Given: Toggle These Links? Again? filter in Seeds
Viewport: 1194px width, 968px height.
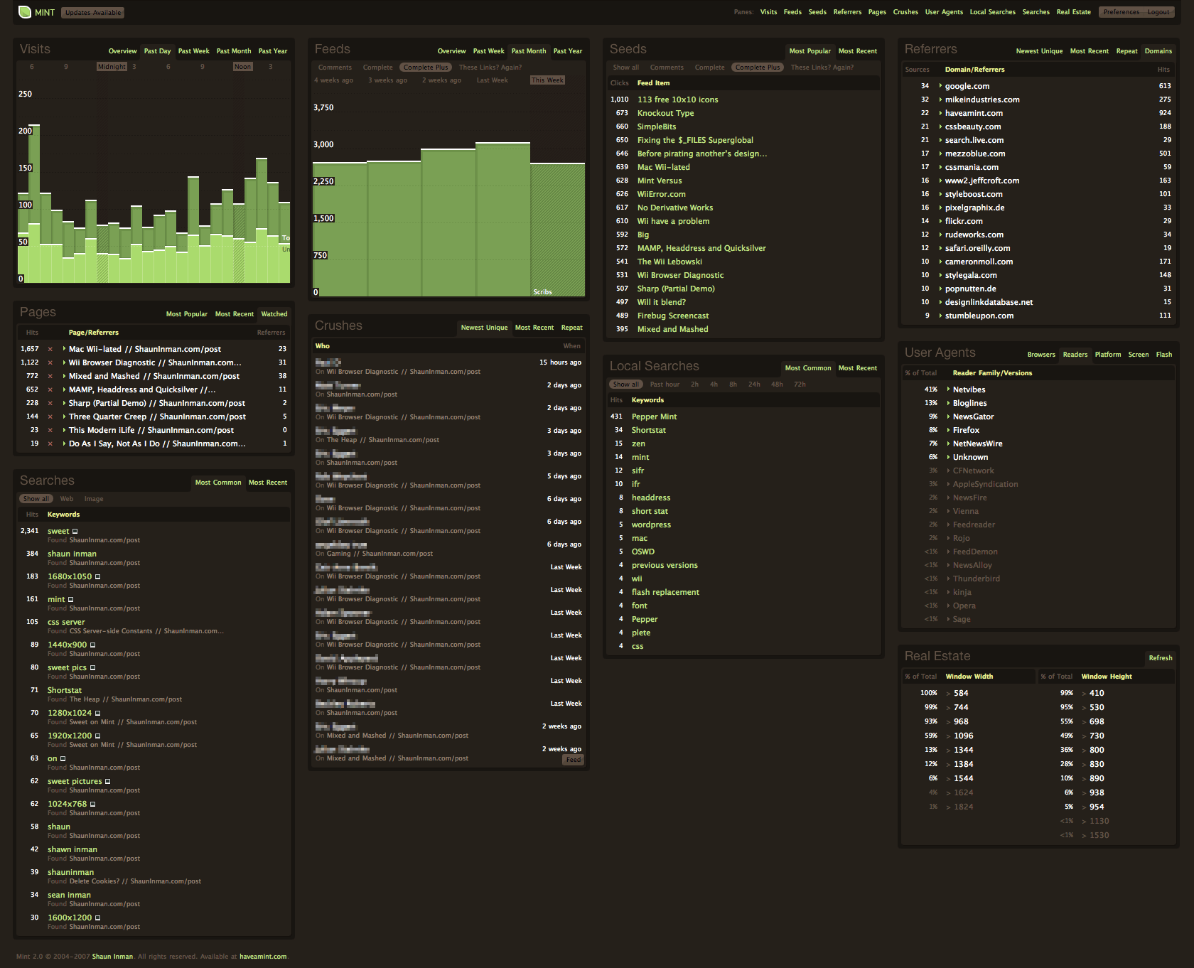Looking at the screenshot, I should point(822,68).
